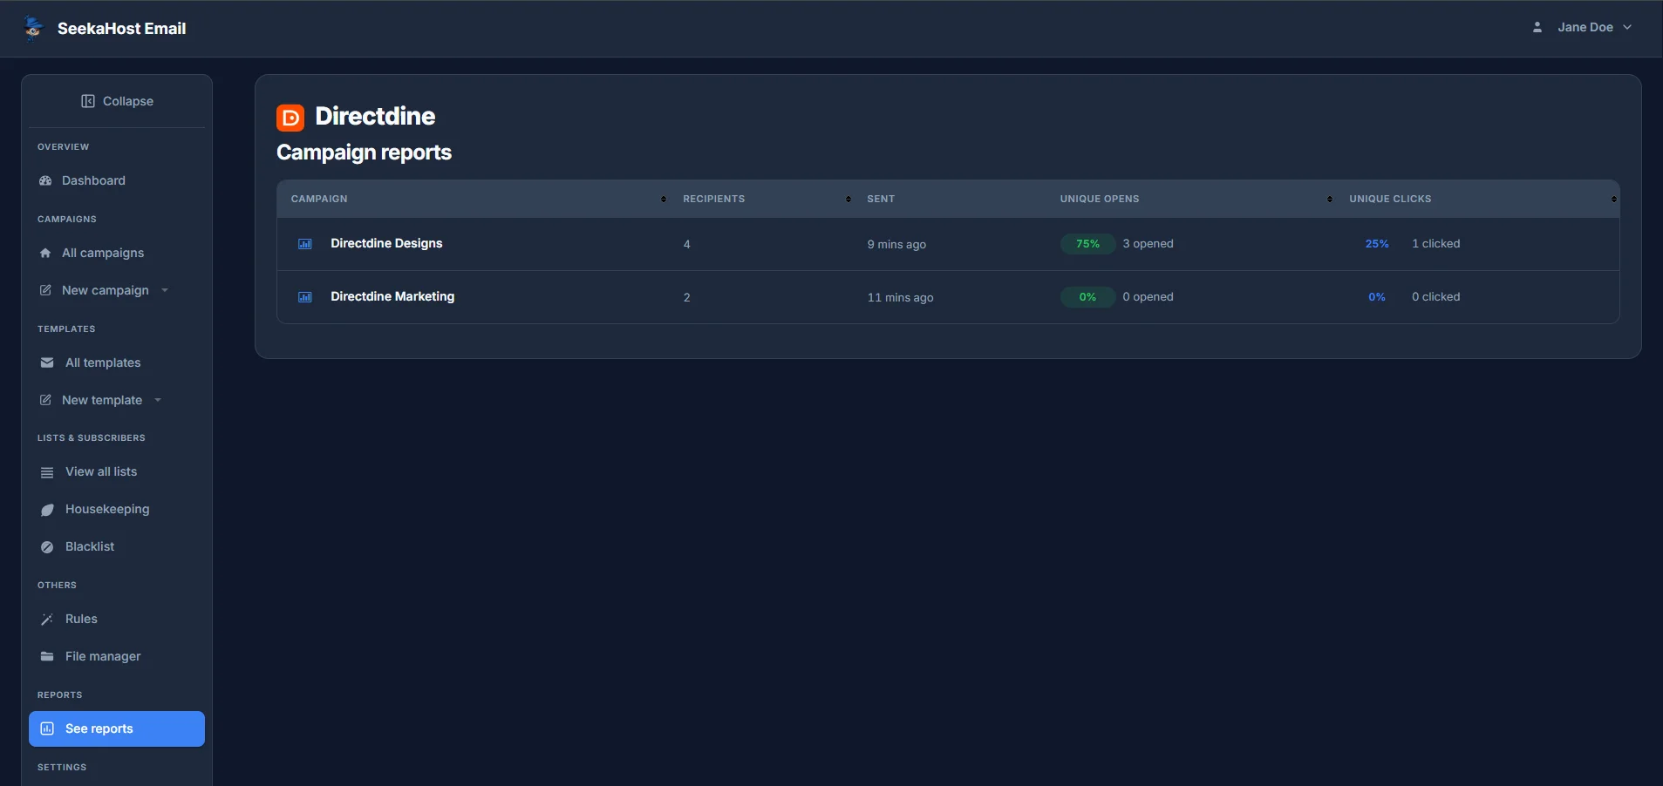
Task: Click the Collapse sidebar icon
Action: (88, 101)
